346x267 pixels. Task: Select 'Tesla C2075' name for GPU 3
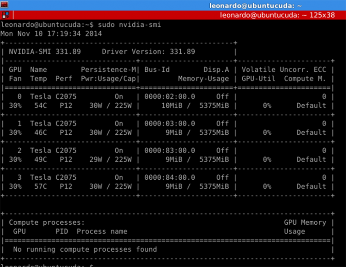53,178
